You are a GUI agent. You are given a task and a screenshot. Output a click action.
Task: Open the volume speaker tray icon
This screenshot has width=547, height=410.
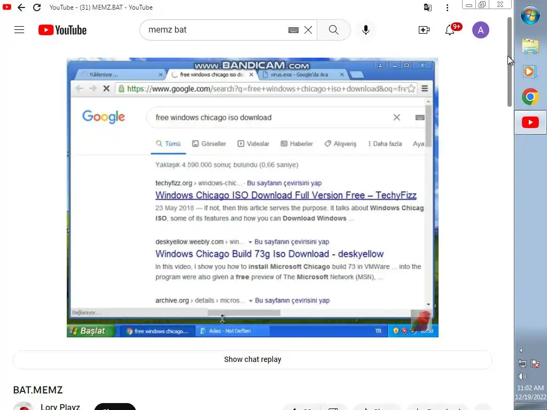522,376
